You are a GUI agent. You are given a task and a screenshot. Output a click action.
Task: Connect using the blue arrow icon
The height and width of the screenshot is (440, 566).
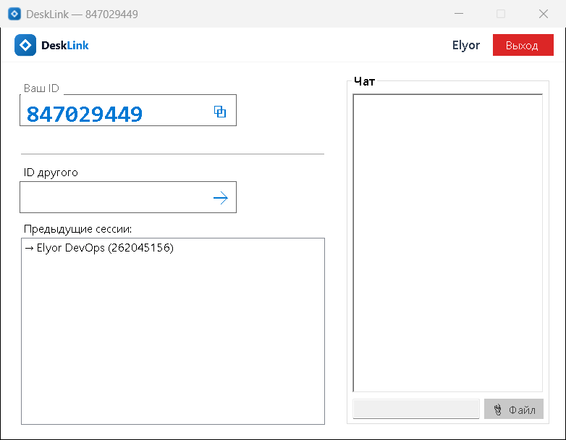coord(221,198)
